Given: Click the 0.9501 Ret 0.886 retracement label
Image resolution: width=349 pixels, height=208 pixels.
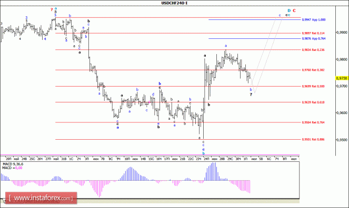Looking at the screenshot, I should pos(313,140).
